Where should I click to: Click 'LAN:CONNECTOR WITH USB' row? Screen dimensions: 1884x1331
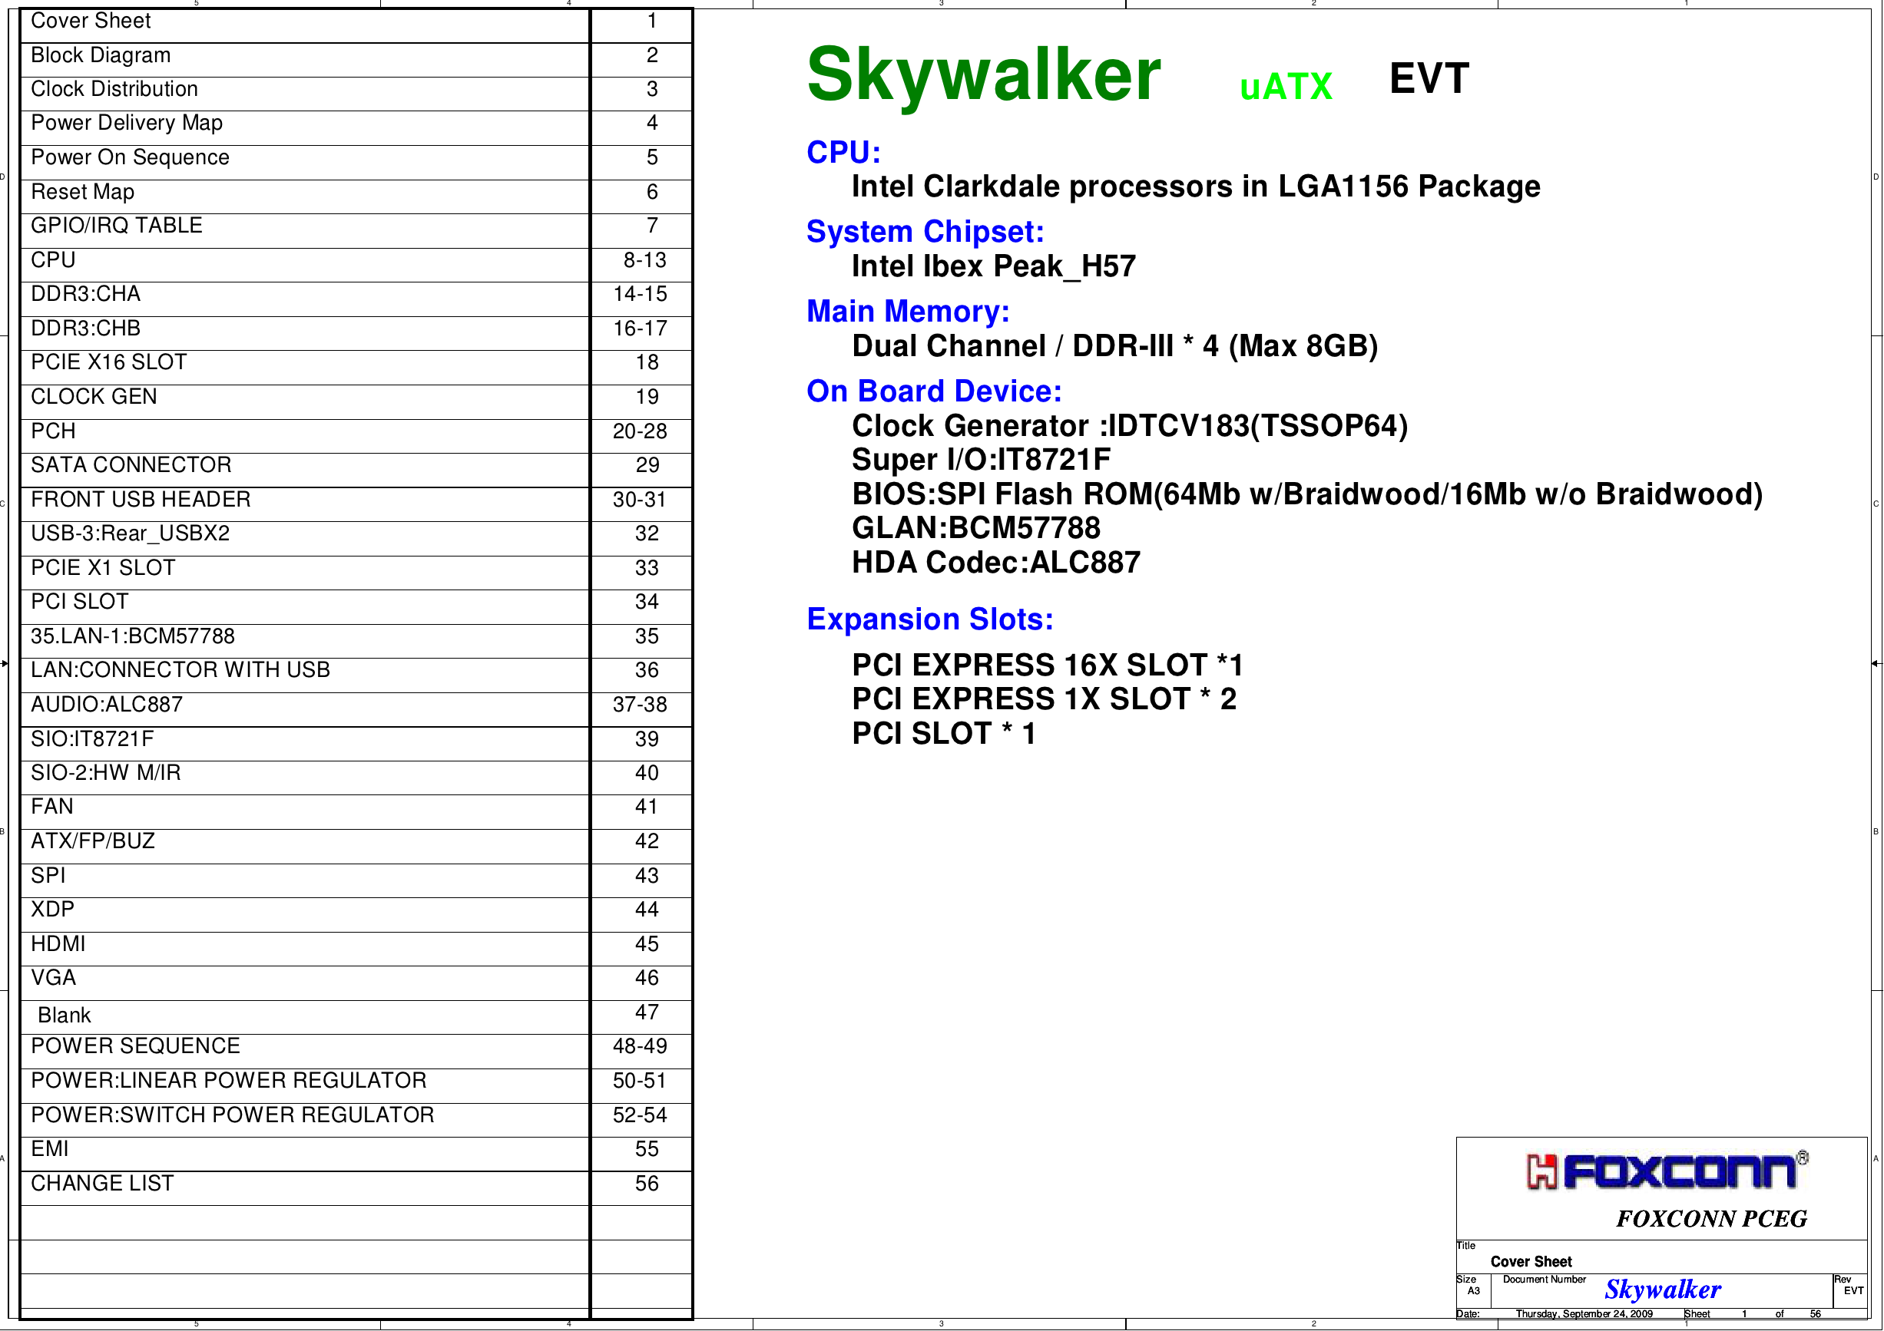[x=356, y=675]
